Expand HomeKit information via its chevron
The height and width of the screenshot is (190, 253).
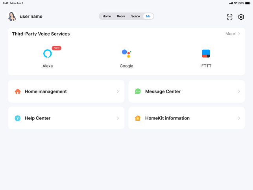coord(239,118)
